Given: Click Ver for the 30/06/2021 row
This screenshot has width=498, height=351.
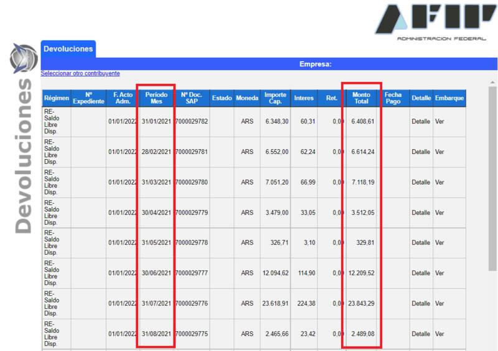Looking at the screenshot, I should pyautogui.click(x=439, y=273).
